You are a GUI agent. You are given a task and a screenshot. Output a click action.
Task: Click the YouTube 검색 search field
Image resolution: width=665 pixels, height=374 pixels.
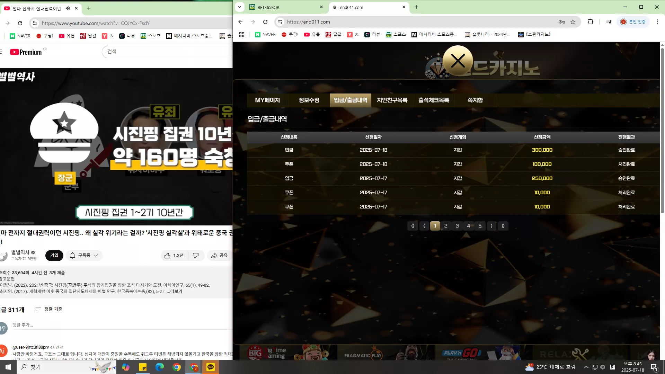167,52
